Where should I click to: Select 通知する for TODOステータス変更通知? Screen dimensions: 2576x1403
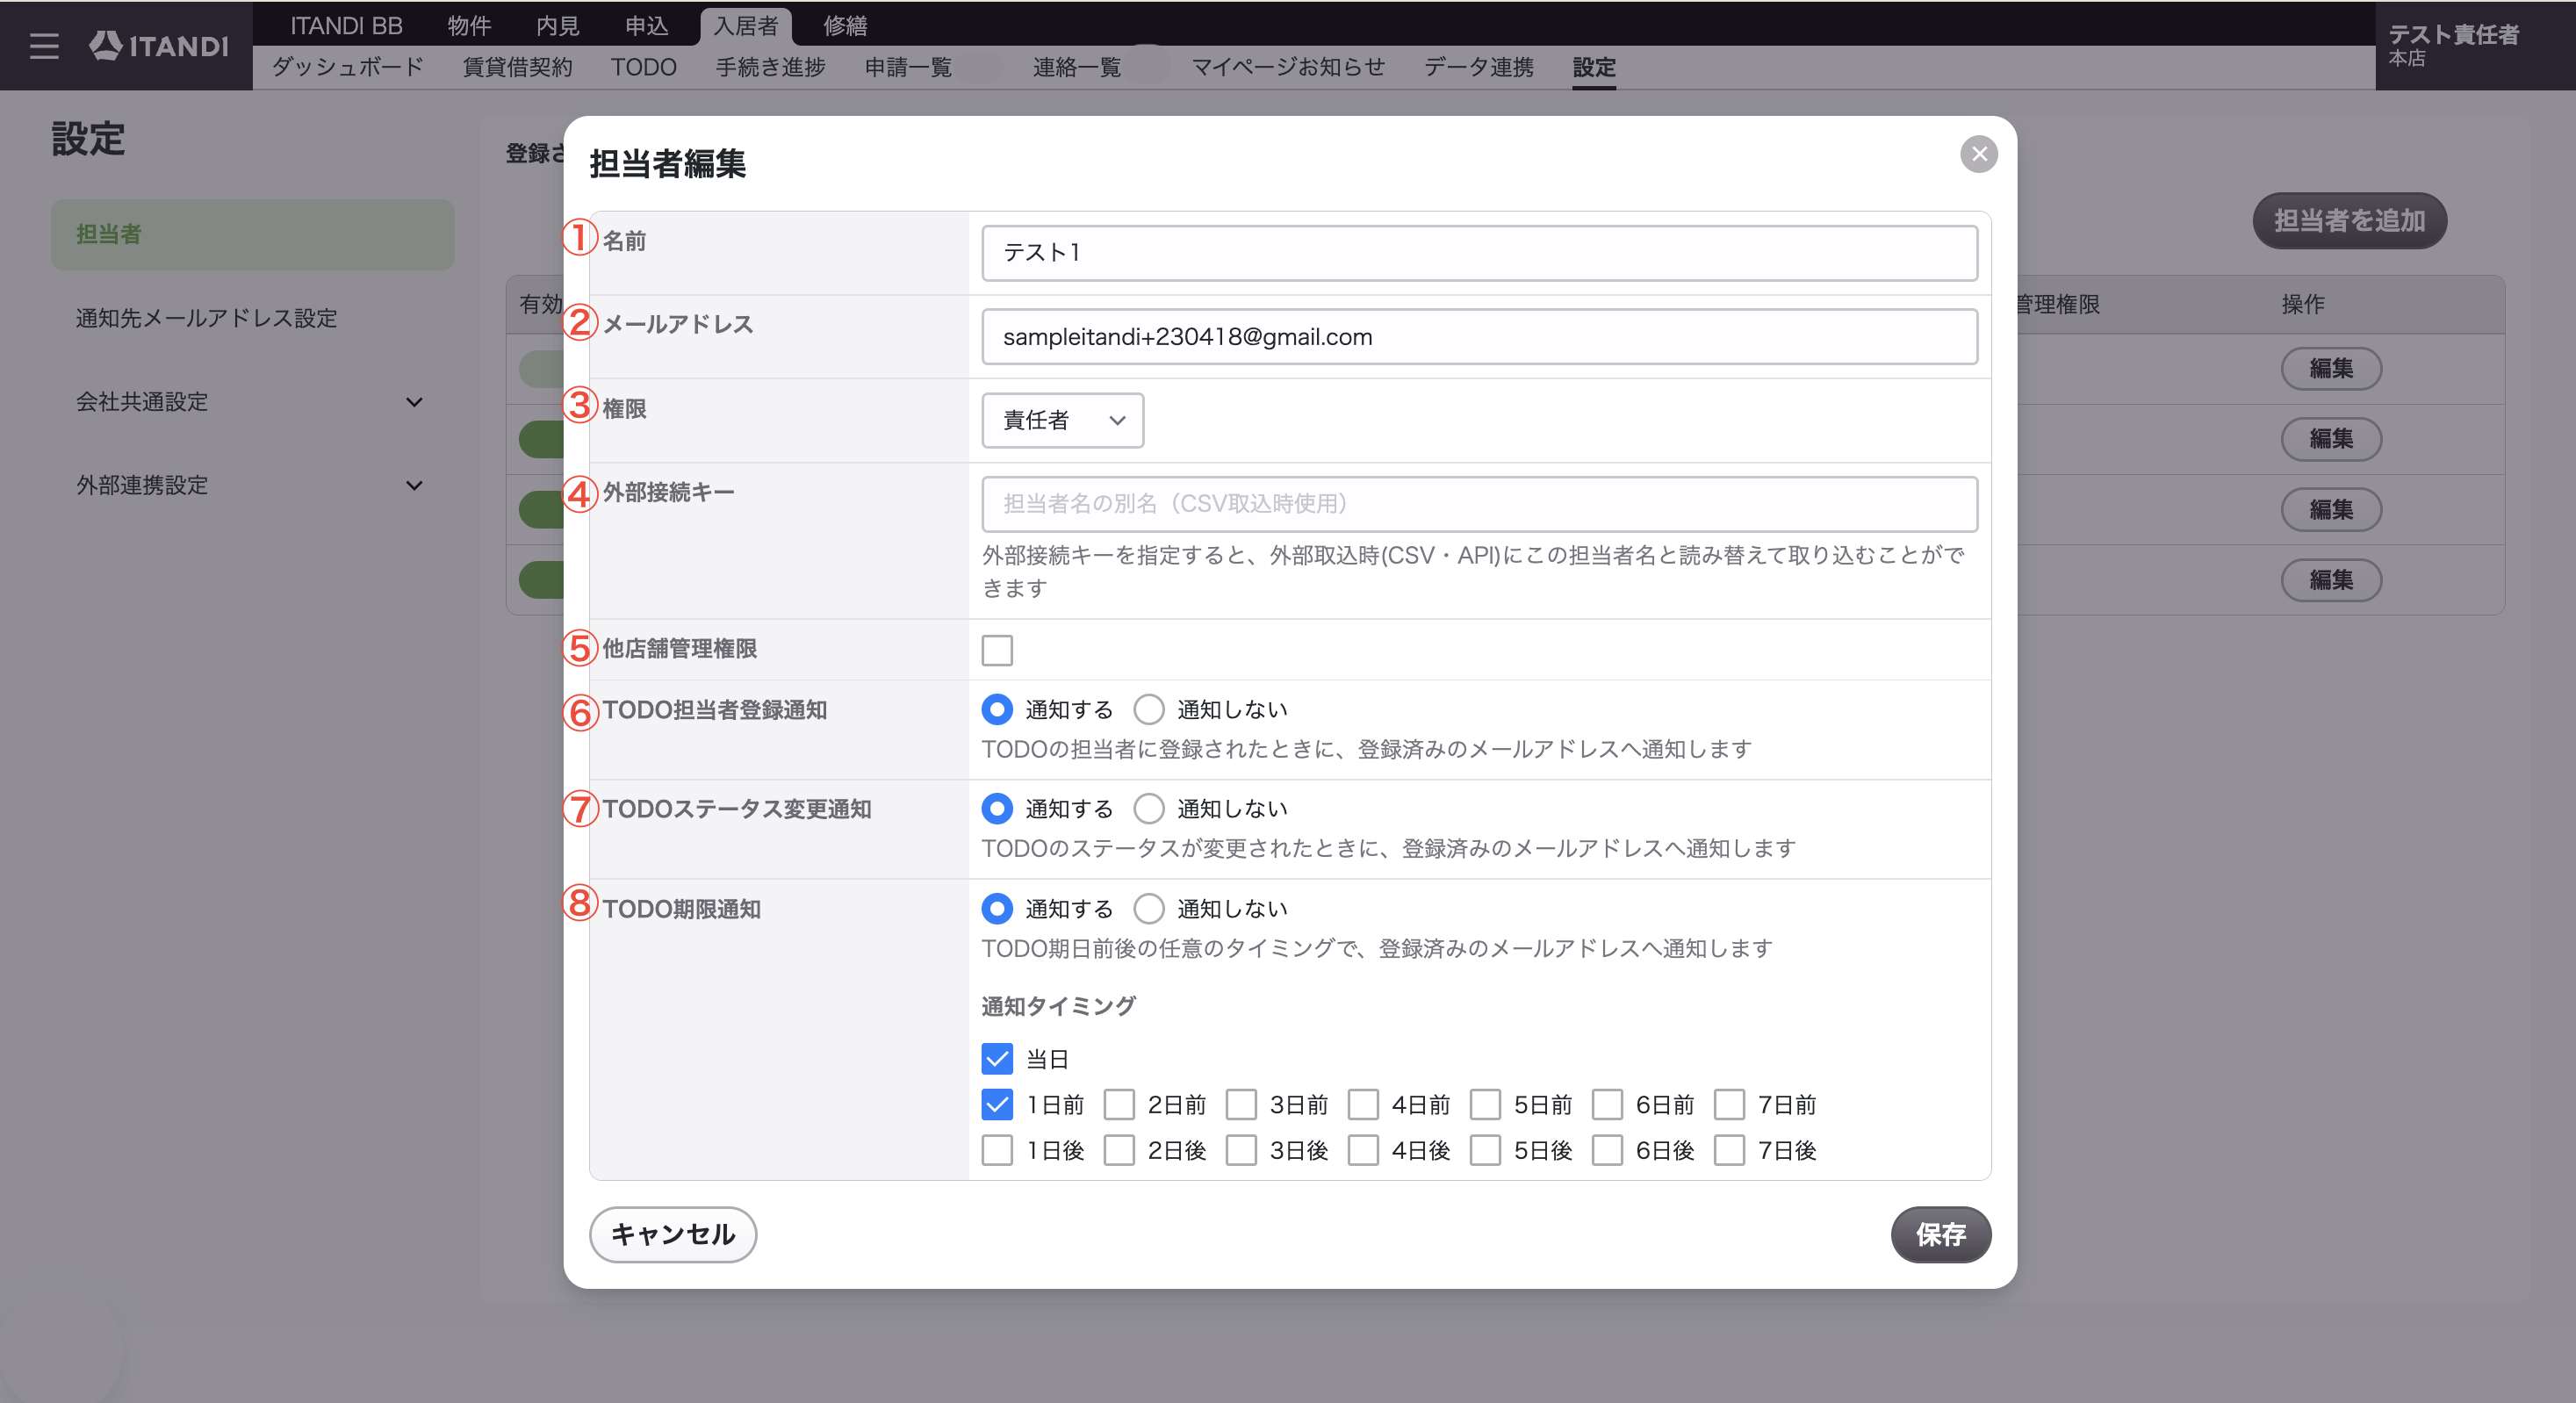click(x=997, y=808)
